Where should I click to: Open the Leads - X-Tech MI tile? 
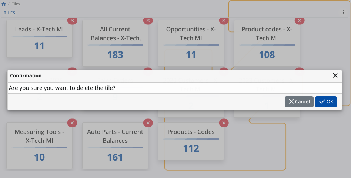(39, 39)
